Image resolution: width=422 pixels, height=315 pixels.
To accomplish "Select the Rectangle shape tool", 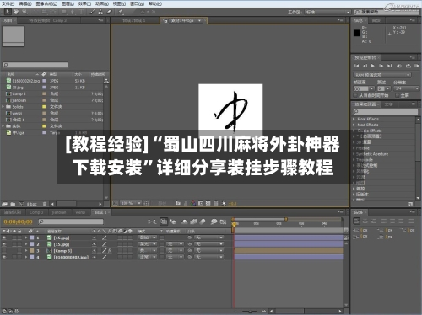I will [64, 12].
